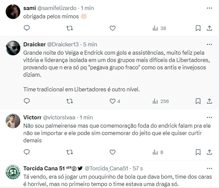The image size is (219, 188).
Task: Bookmark Victorr's tweet
Action: 198,152
